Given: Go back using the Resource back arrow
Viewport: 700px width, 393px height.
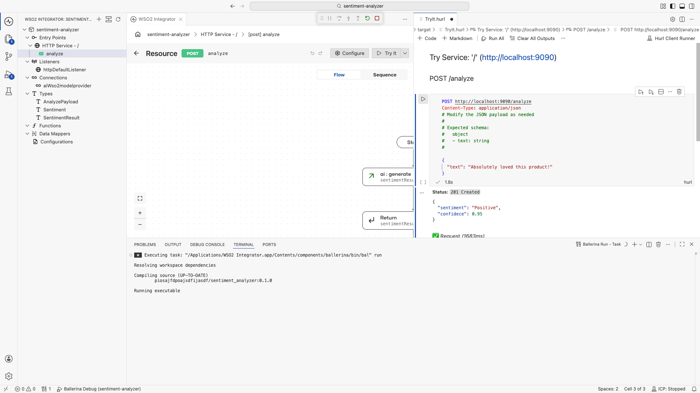Looking at the screenshot, I should (136, 53).
